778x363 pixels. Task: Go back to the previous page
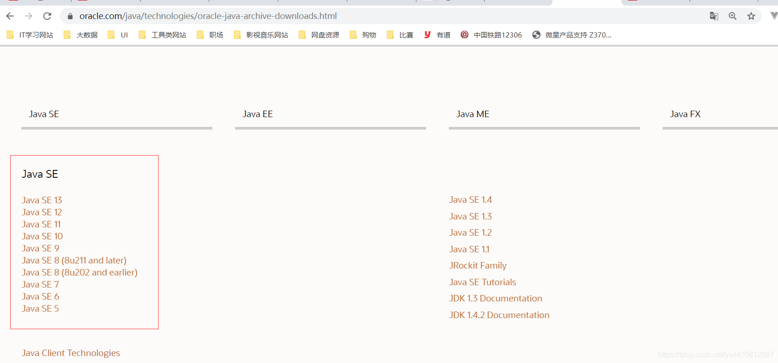(10, 16)
